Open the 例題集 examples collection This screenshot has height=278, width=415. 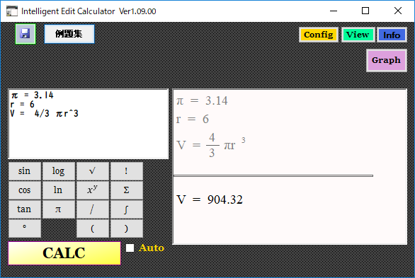coord(69,34)
